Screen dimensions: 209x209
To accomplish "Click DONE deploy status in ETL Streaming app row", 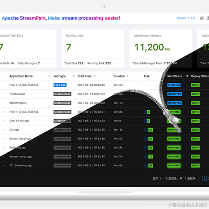I will [196, 165].
